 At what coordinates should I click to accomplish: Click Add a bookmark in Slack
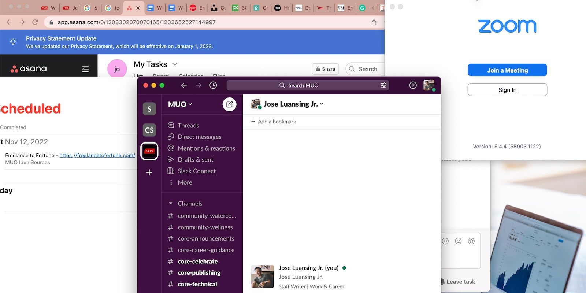click(x=273, y=122)
